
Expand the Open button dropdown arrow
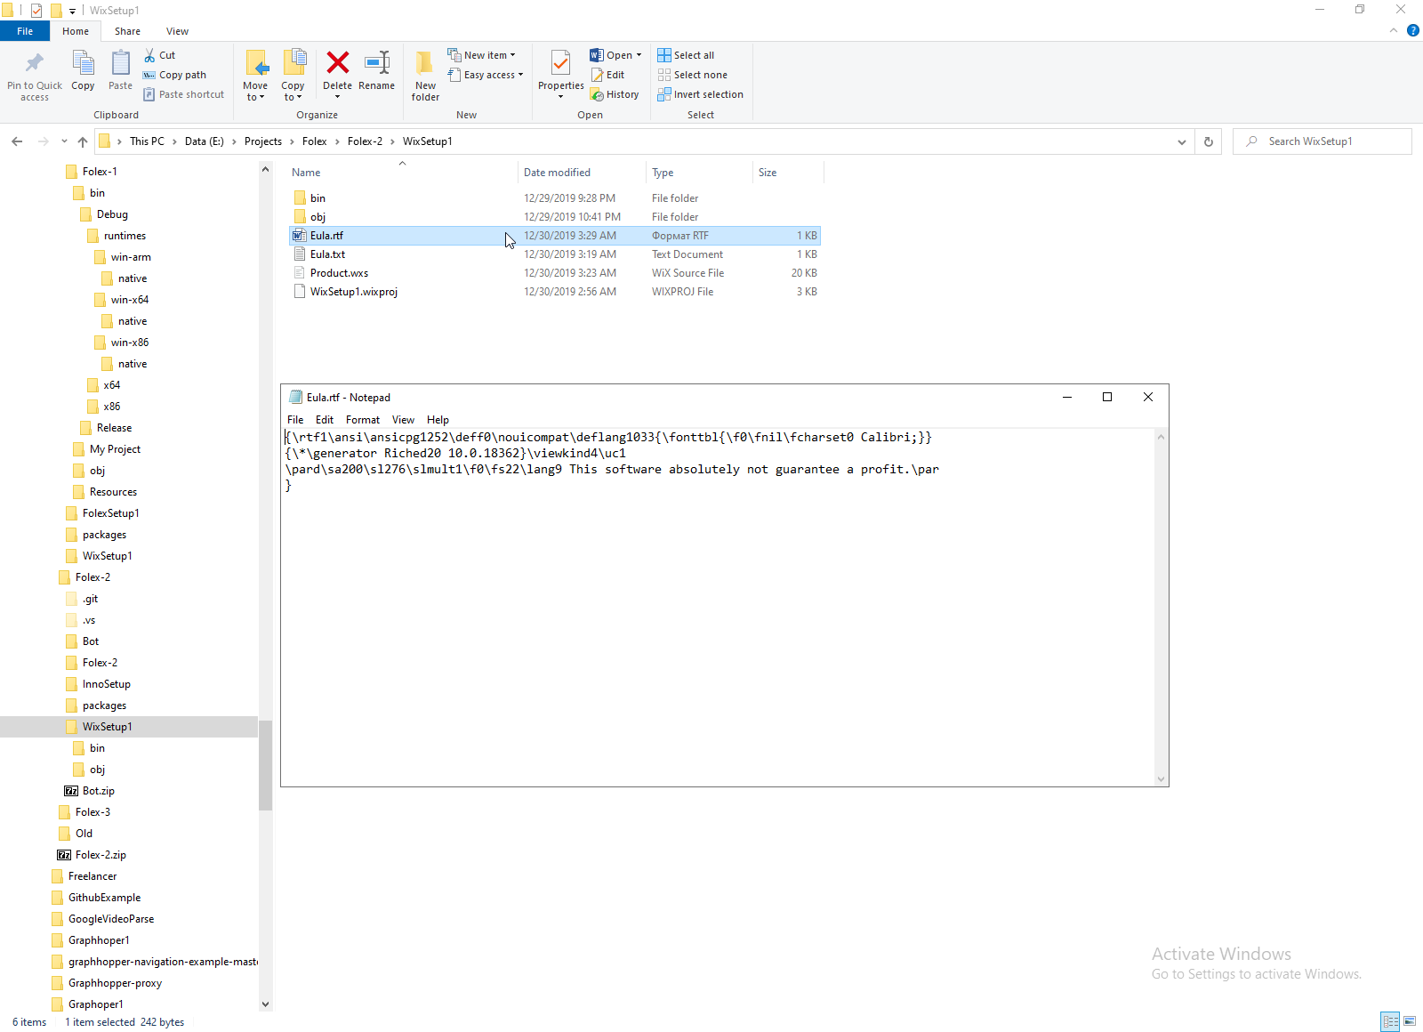pos(639,55)
